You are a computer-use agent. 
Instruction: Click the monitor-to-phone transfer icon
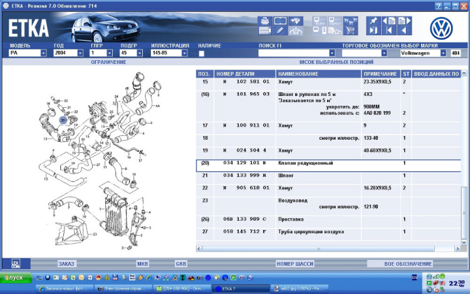320,31
